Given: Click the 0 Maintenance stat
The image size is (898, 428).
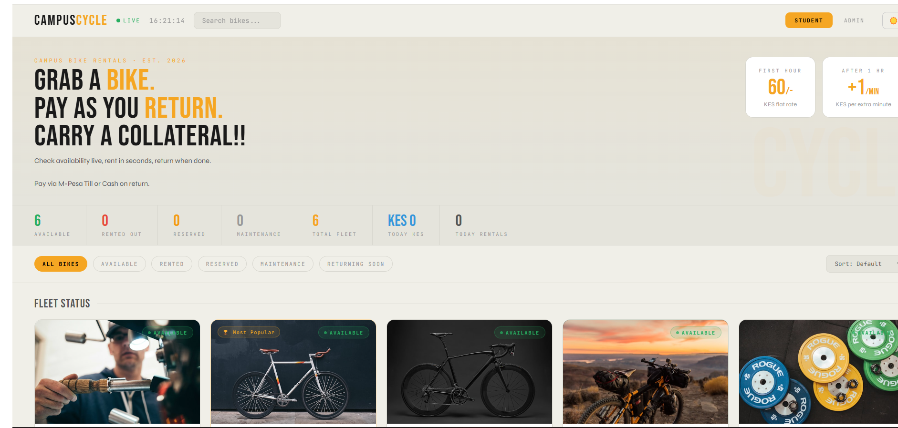Looking at the screenshot, I should 259,225.
